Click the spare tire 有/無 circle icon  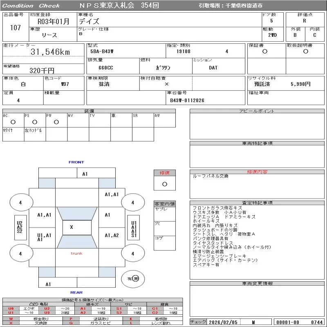pyautogui.click(x=133, y=278)
